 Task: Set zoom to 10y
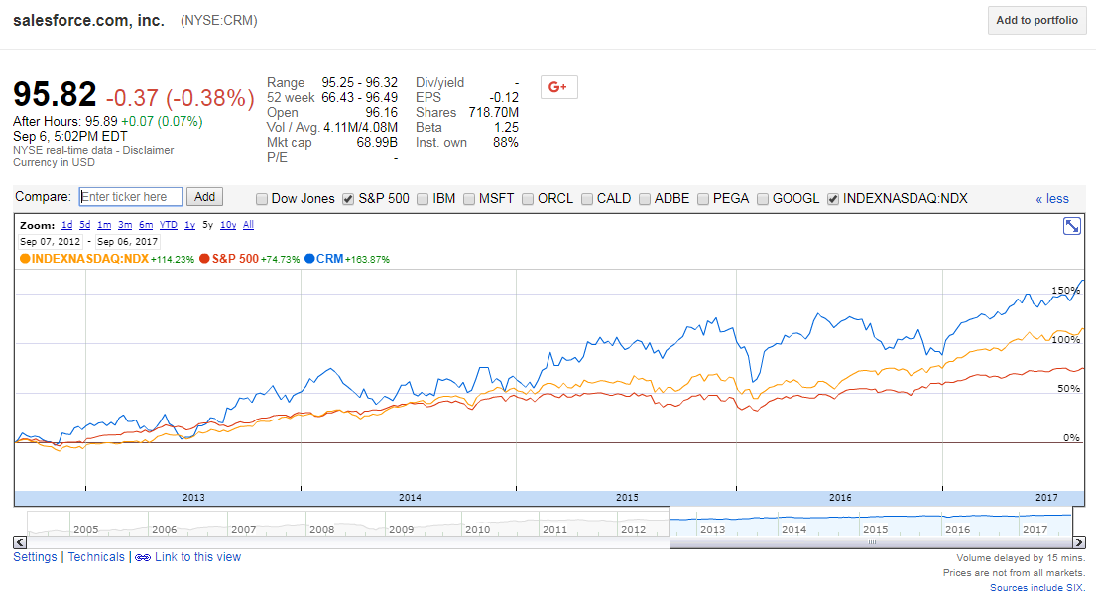(x=228, y=225)
